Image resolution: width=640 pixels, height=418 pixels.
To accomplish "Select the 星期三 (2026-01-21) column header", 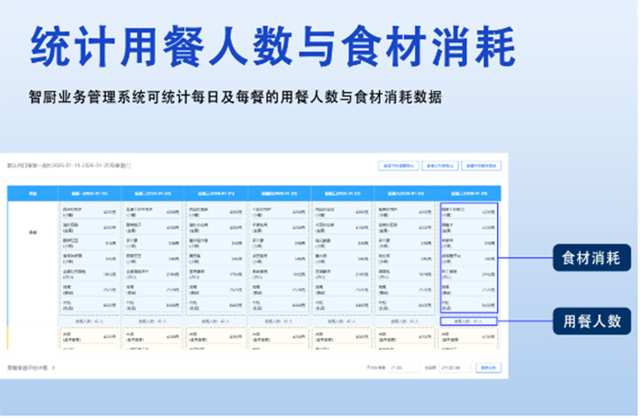I will (x=216, y=193).
